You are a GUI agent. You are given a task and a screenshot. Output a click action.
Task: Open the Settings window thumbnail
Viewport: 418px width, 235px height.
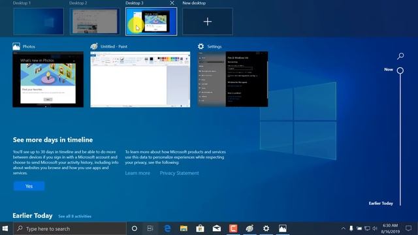233,80
